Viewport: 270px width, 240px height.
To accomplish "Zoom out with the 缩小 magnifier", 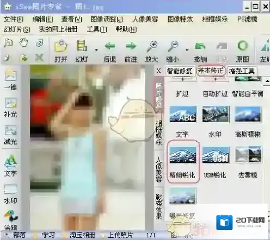I will pyautogui.click(x=173, y=46).
